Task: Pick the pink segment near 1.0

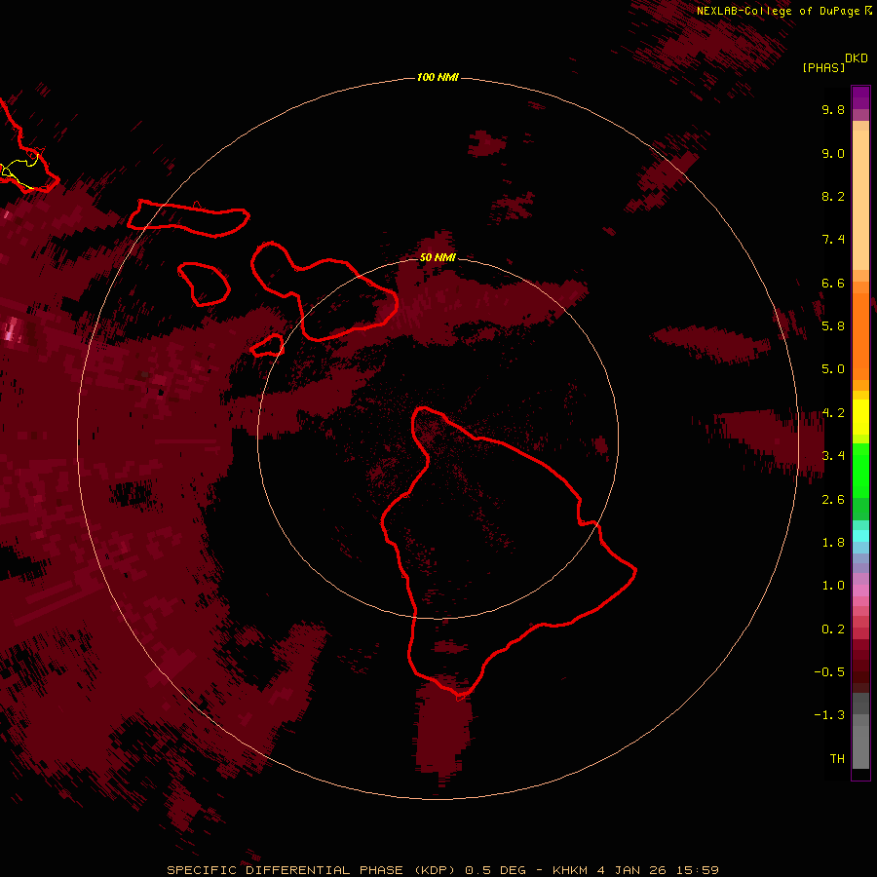Action: click(x=860, y=591)
